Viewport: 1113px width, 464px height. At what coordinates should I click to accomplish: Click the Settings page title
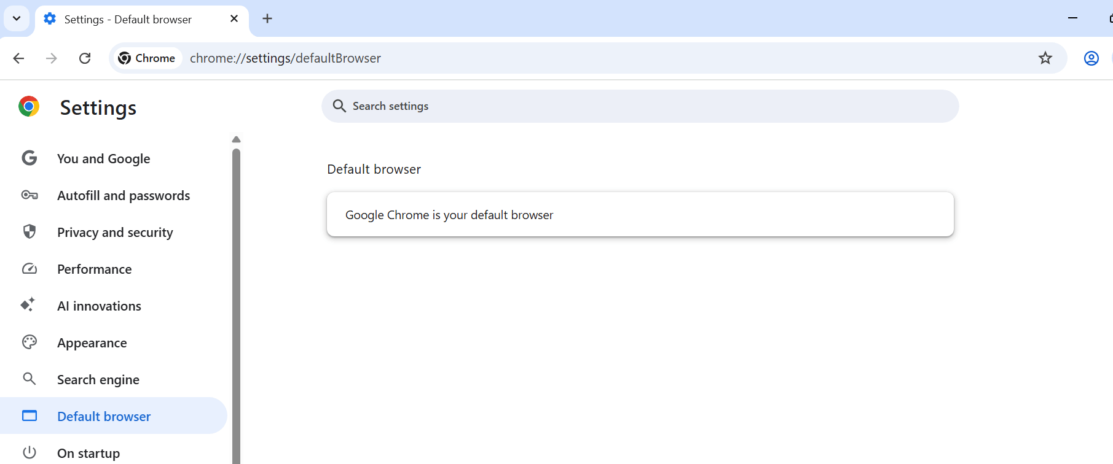coord(98,108)
